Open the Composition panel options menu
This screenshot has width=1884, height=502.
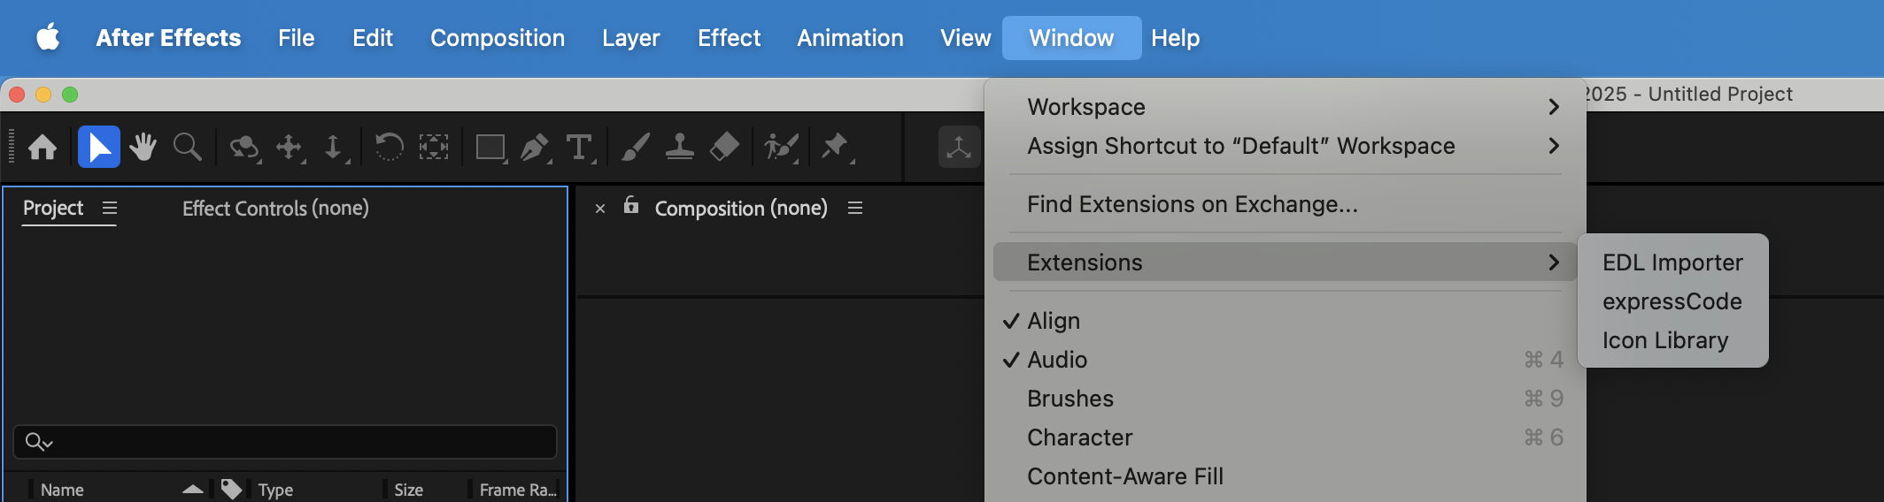click(855, 208)
